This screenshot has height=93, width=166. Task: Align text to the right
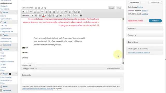[54, 12]
